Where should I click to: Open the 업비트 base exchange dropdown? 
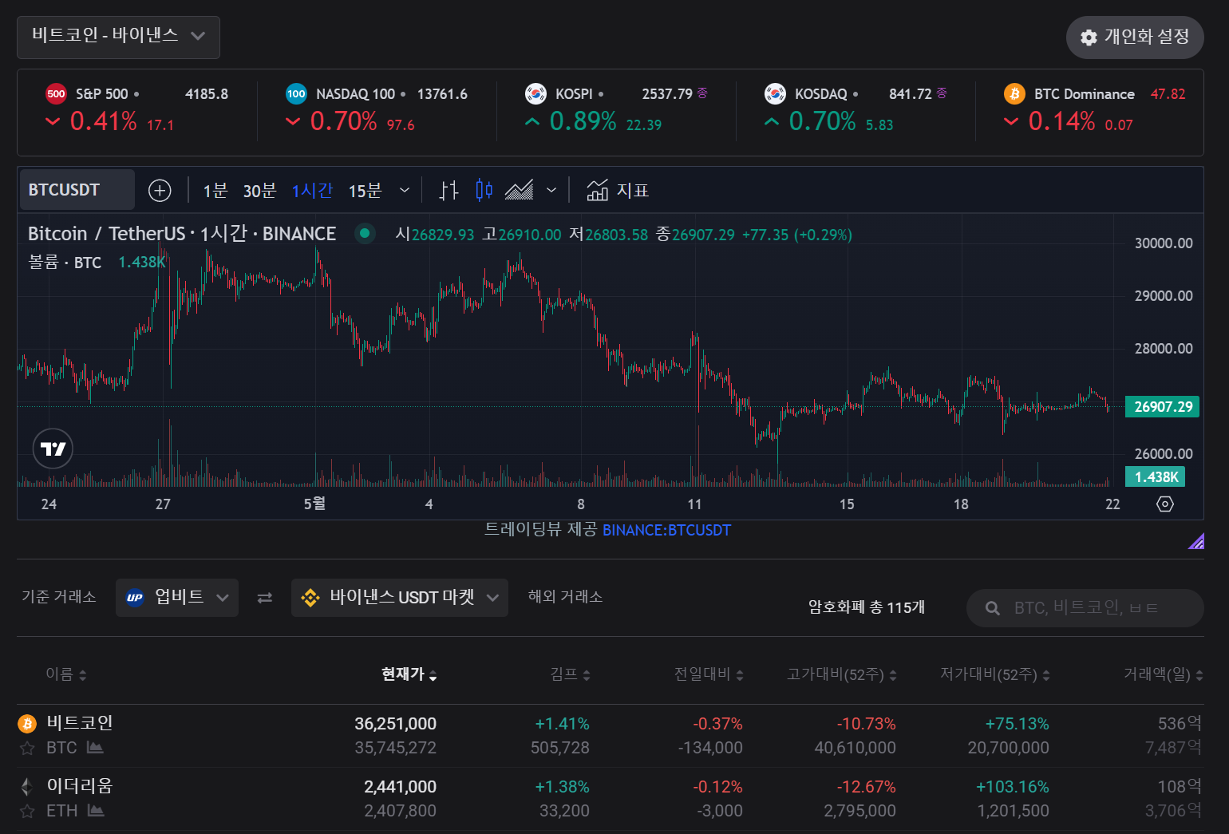point(177,598)
